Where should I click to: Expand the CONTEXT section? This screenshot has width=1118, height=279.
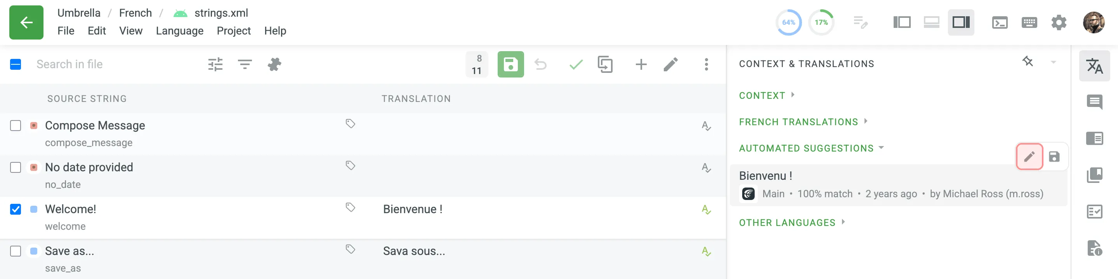click(766, 95)
